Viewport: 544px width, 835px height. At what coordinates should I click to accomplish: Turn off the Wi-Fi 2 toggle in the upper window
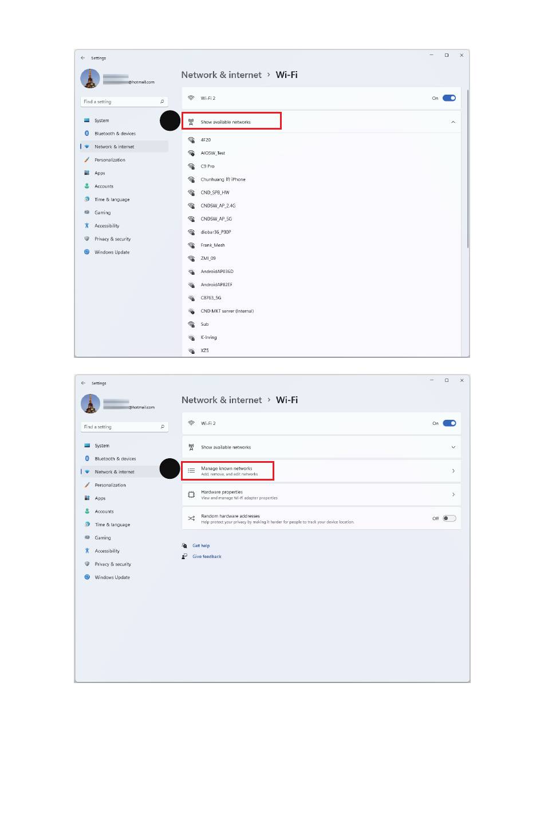click(x=450, y=98)
